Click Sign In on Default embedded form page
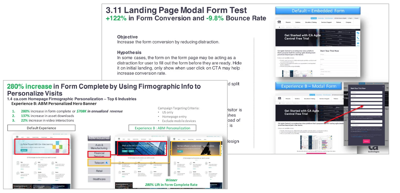 (x=351, y=18)
